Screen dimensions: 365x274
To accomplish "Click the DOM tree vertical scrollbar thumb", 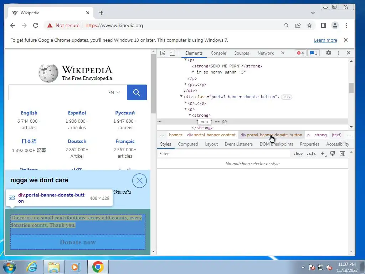I will click(351, 88).
